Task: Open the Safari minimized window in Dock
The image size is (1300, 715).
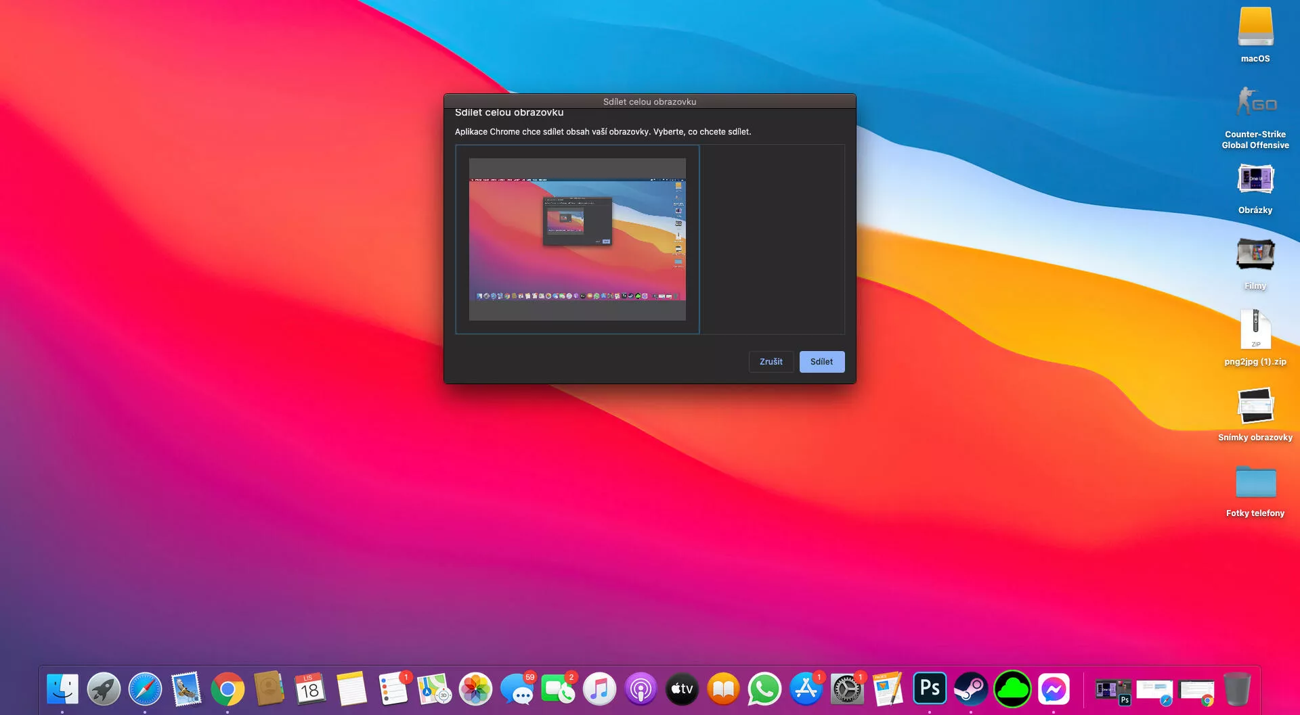Action: [x=1154, y=691]
